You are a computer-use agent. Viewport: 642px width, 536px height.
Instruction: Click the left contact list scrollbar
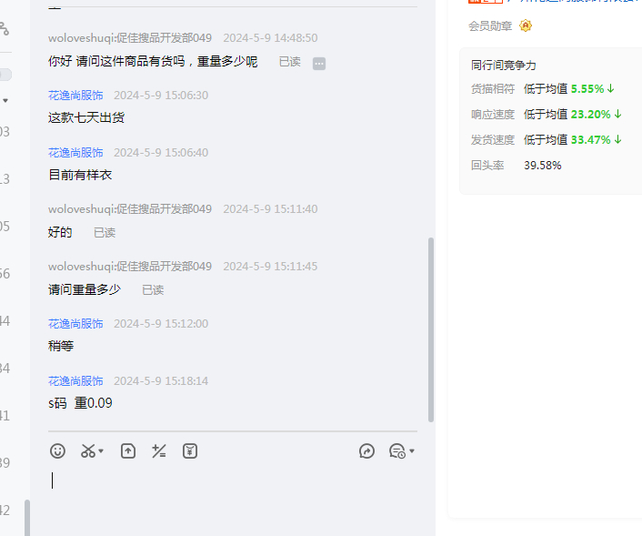27,517
